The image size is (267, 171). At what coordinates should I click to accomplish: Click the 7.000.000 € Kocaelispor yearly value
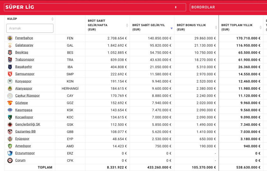tap(161, 117)
